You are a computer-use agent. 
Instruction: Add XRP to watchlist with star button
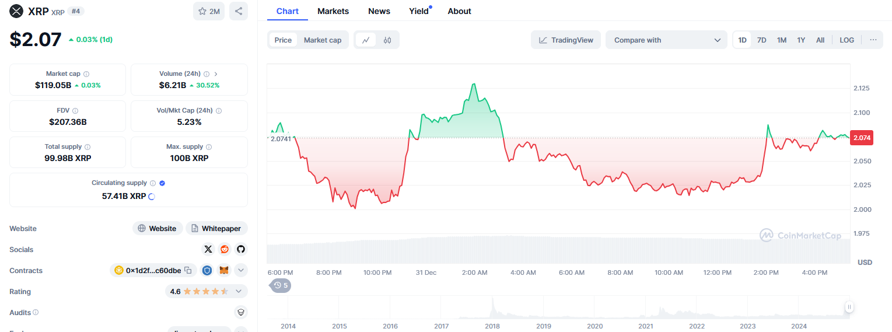[209, 11]
